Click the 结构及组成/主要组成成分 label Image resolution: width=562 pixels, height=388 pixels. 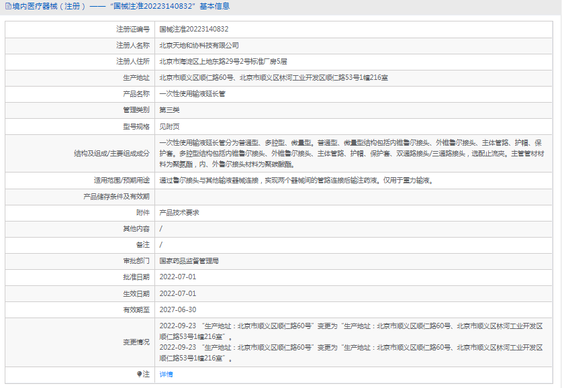coord(112,153)
